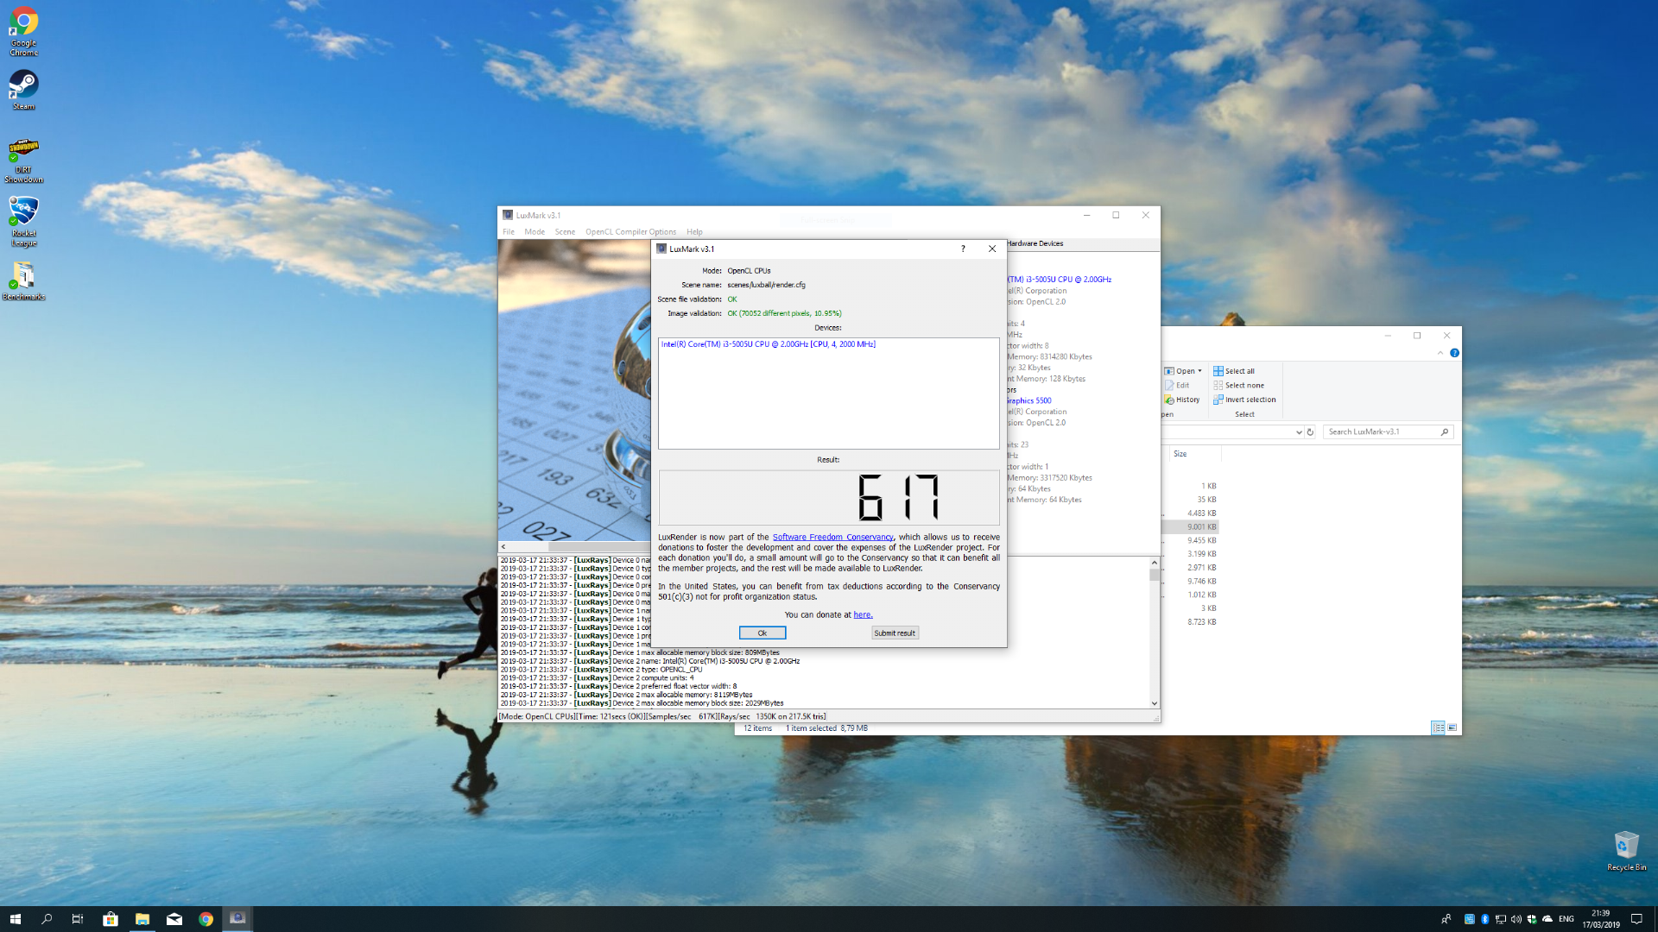Click the '12 items' status text
Viewport: 1658px width, 932px height.
click(x=757, y=728)
